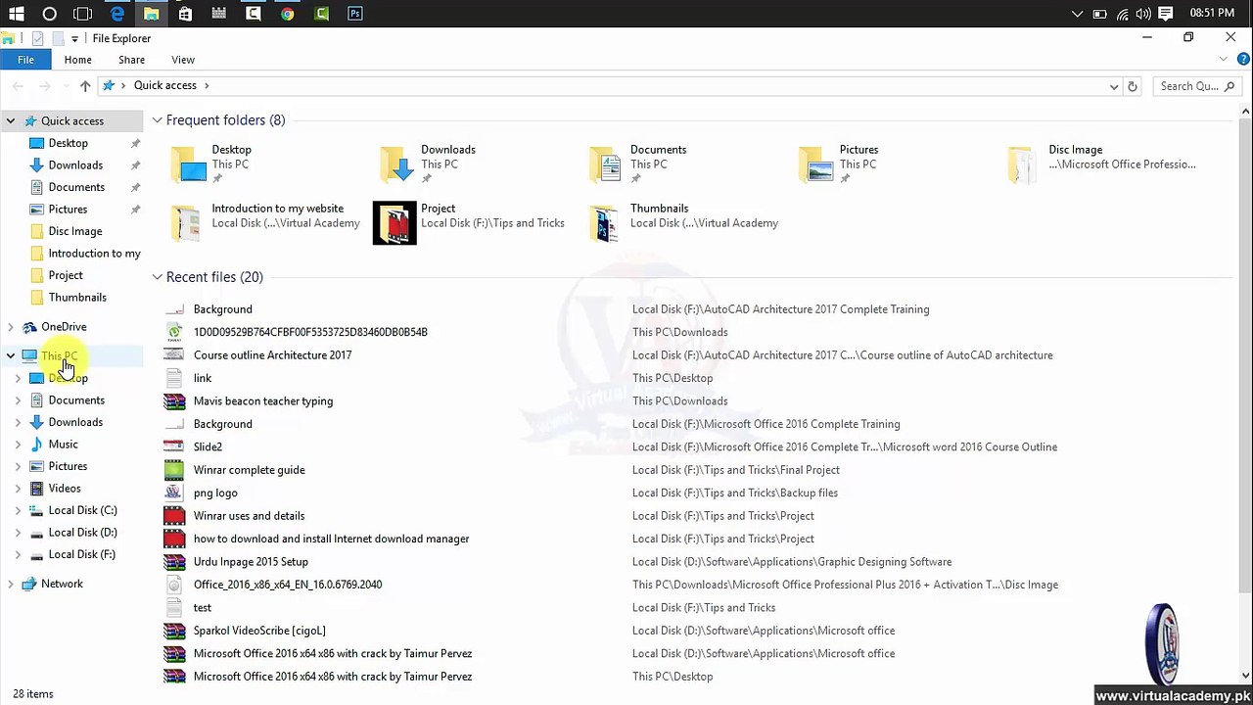The height and width of the screenshot is (705, 1253).
Task: Select the Disc Image folder icon
Action: click(1020, 164)
